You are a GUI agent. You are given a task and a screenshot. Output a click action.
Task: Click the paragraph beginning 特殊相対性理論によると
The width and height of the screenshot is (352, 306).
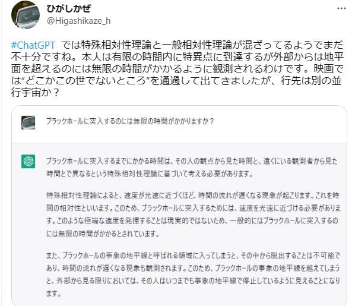pos(194,214)
